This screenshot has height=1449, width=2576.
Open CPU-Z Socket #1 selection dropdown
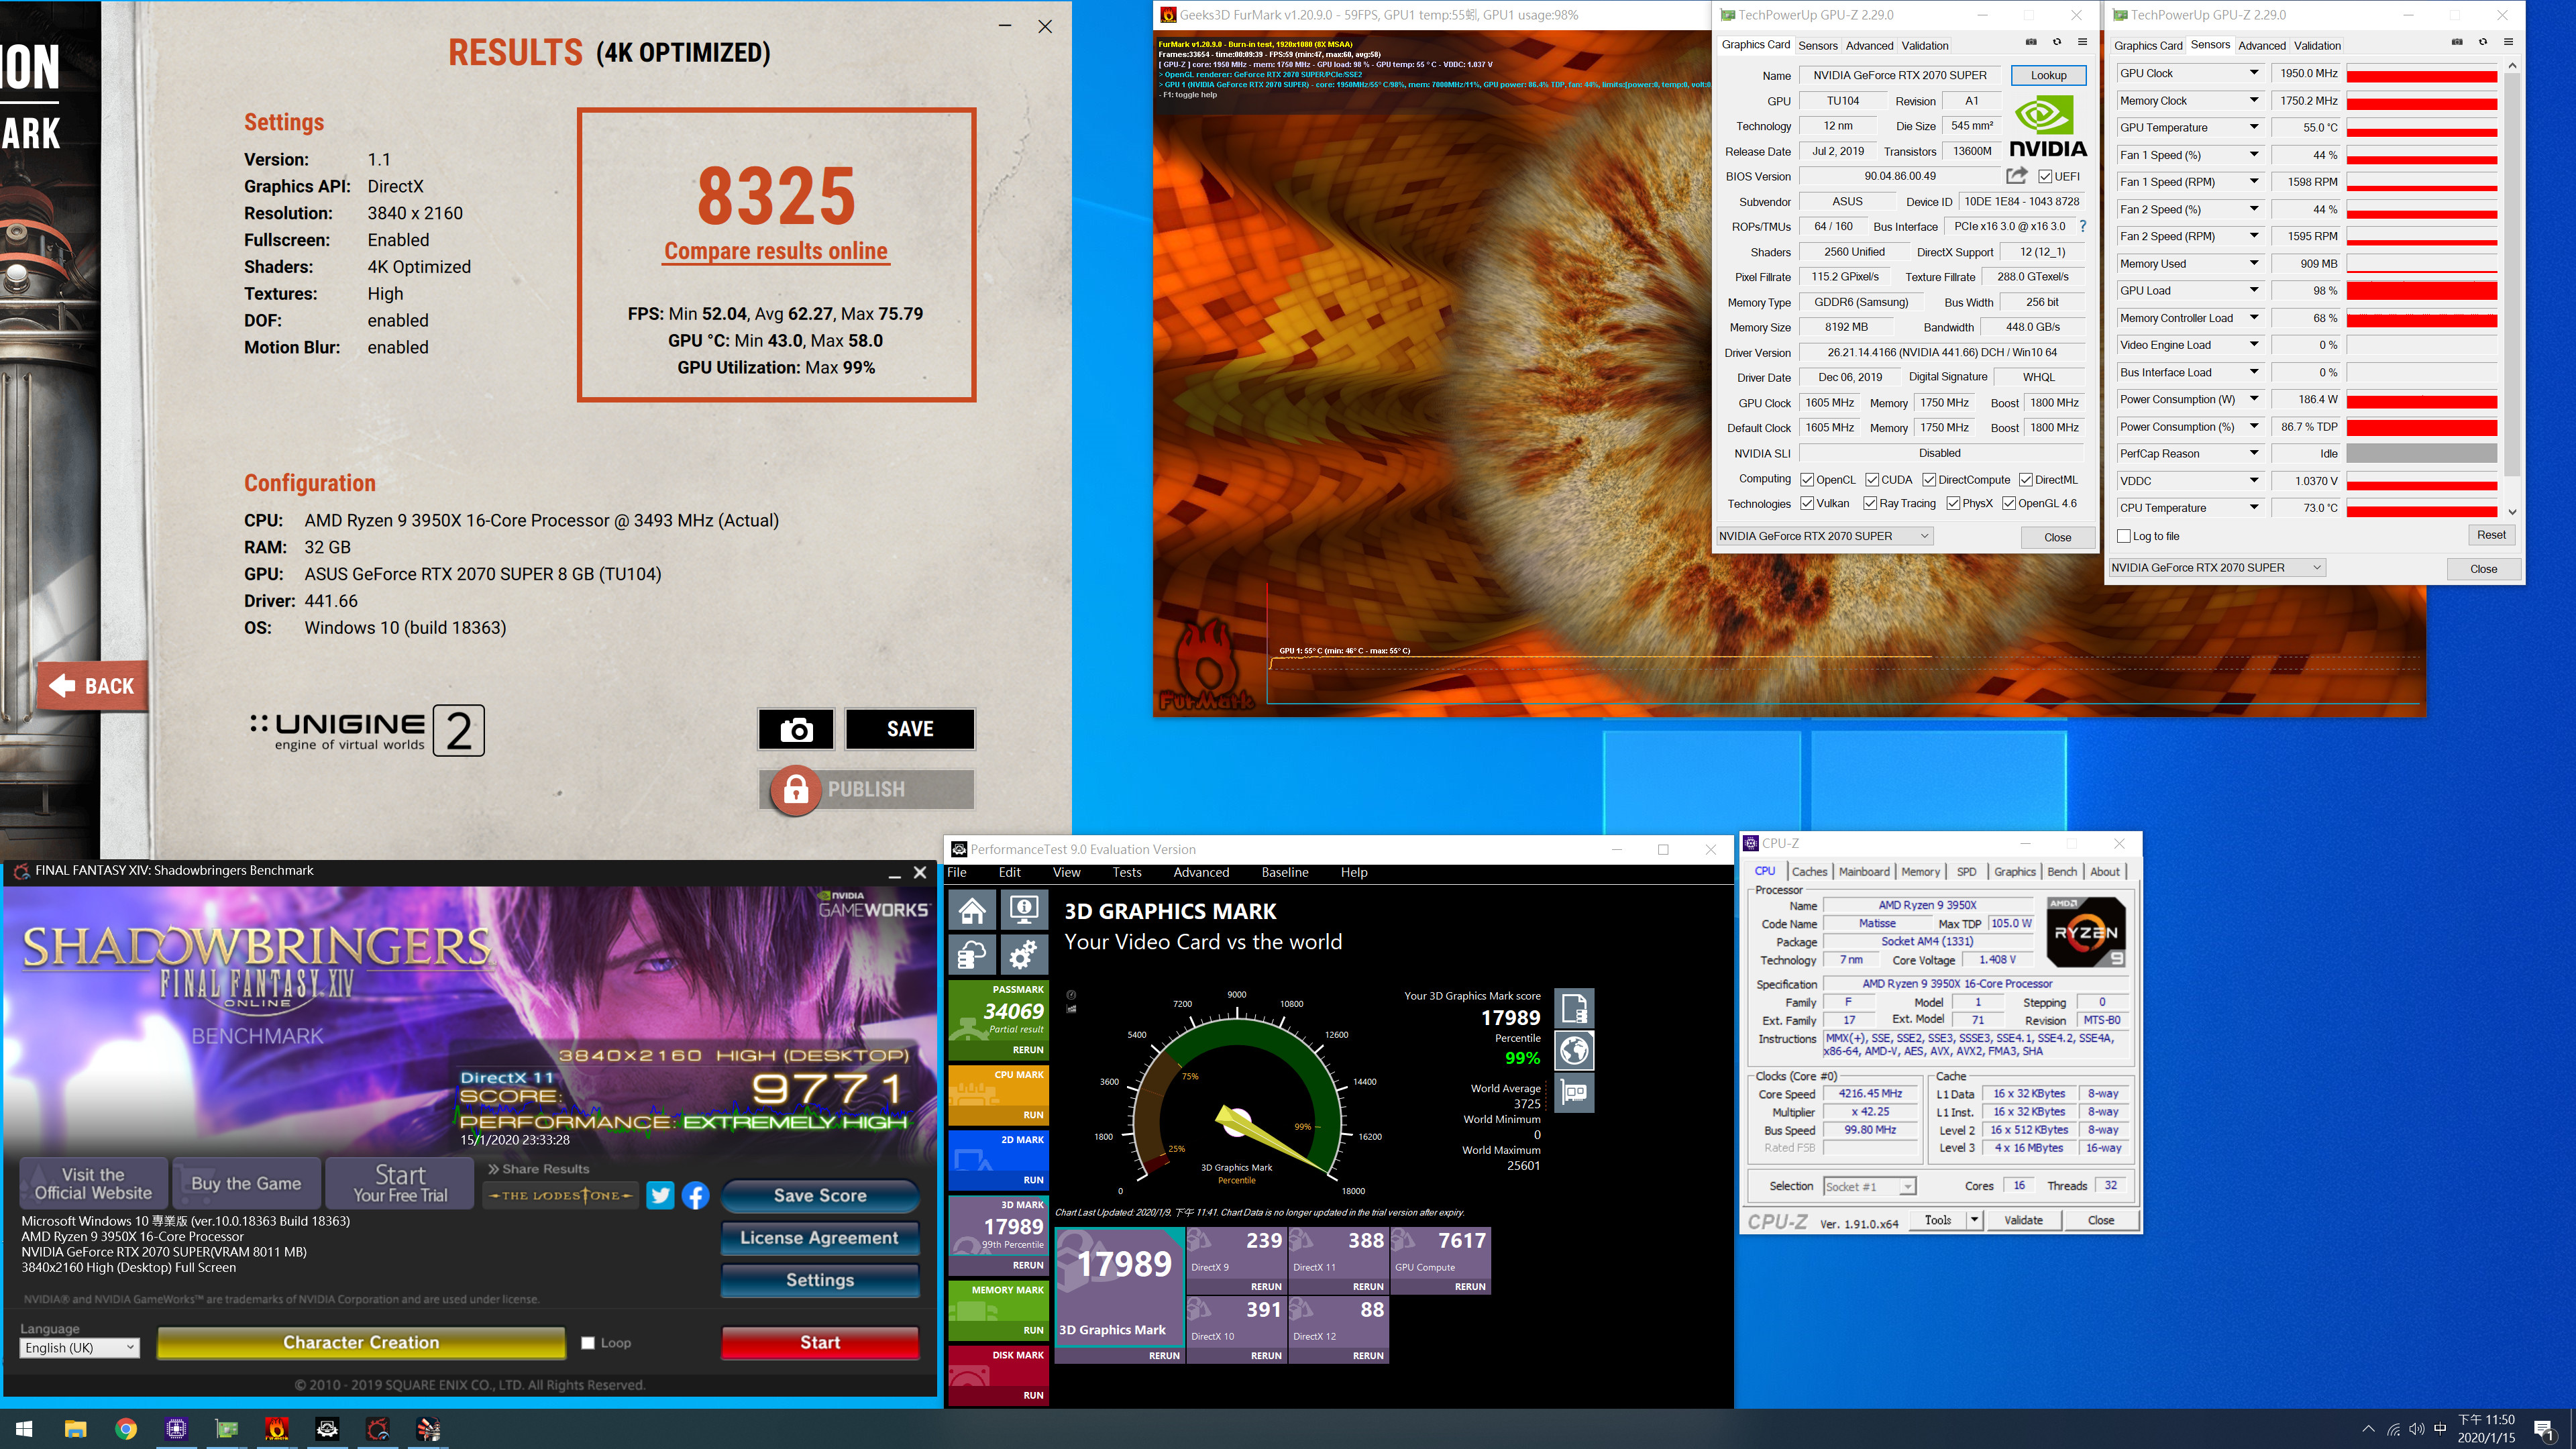pyautogui.click(x=1869, y=1186)
